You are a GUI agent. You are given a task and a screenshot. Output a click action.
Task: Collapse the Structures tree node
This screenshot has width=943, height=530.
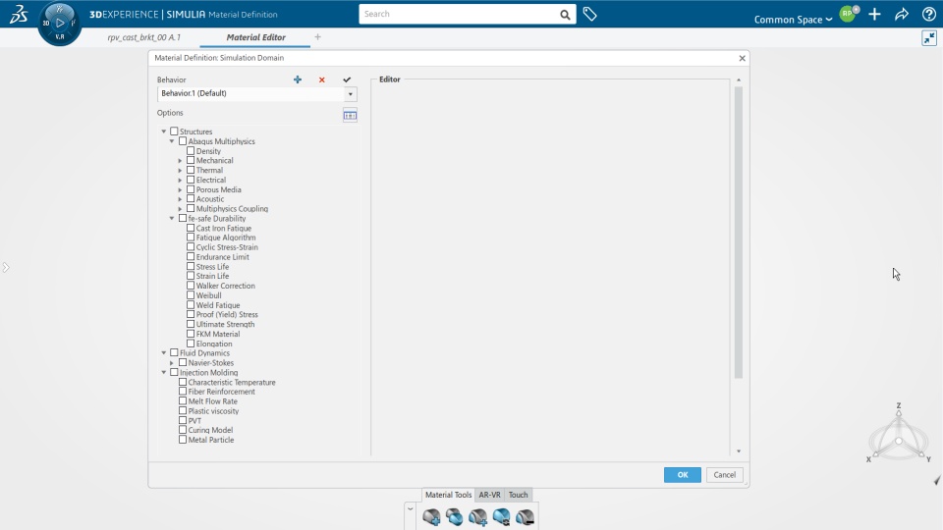[164, 131]
